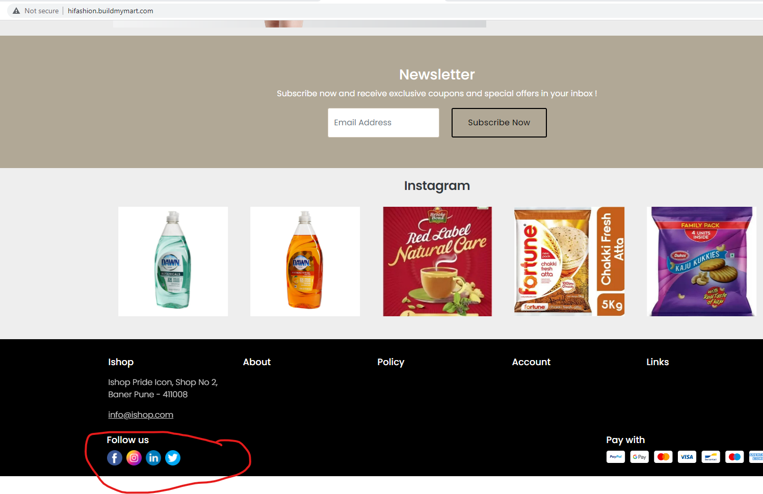
Task: Click the Newsletter heading
Action: tap(437, 75)
